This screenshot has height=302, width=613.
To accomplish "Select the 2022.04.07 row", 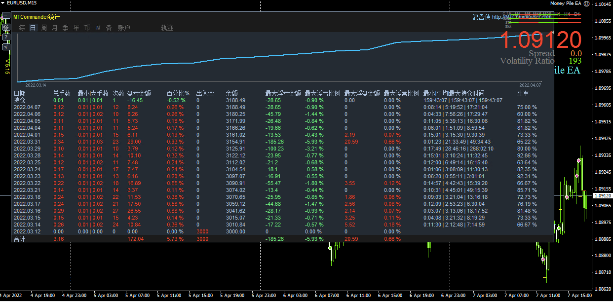I will tap(282, 107).
